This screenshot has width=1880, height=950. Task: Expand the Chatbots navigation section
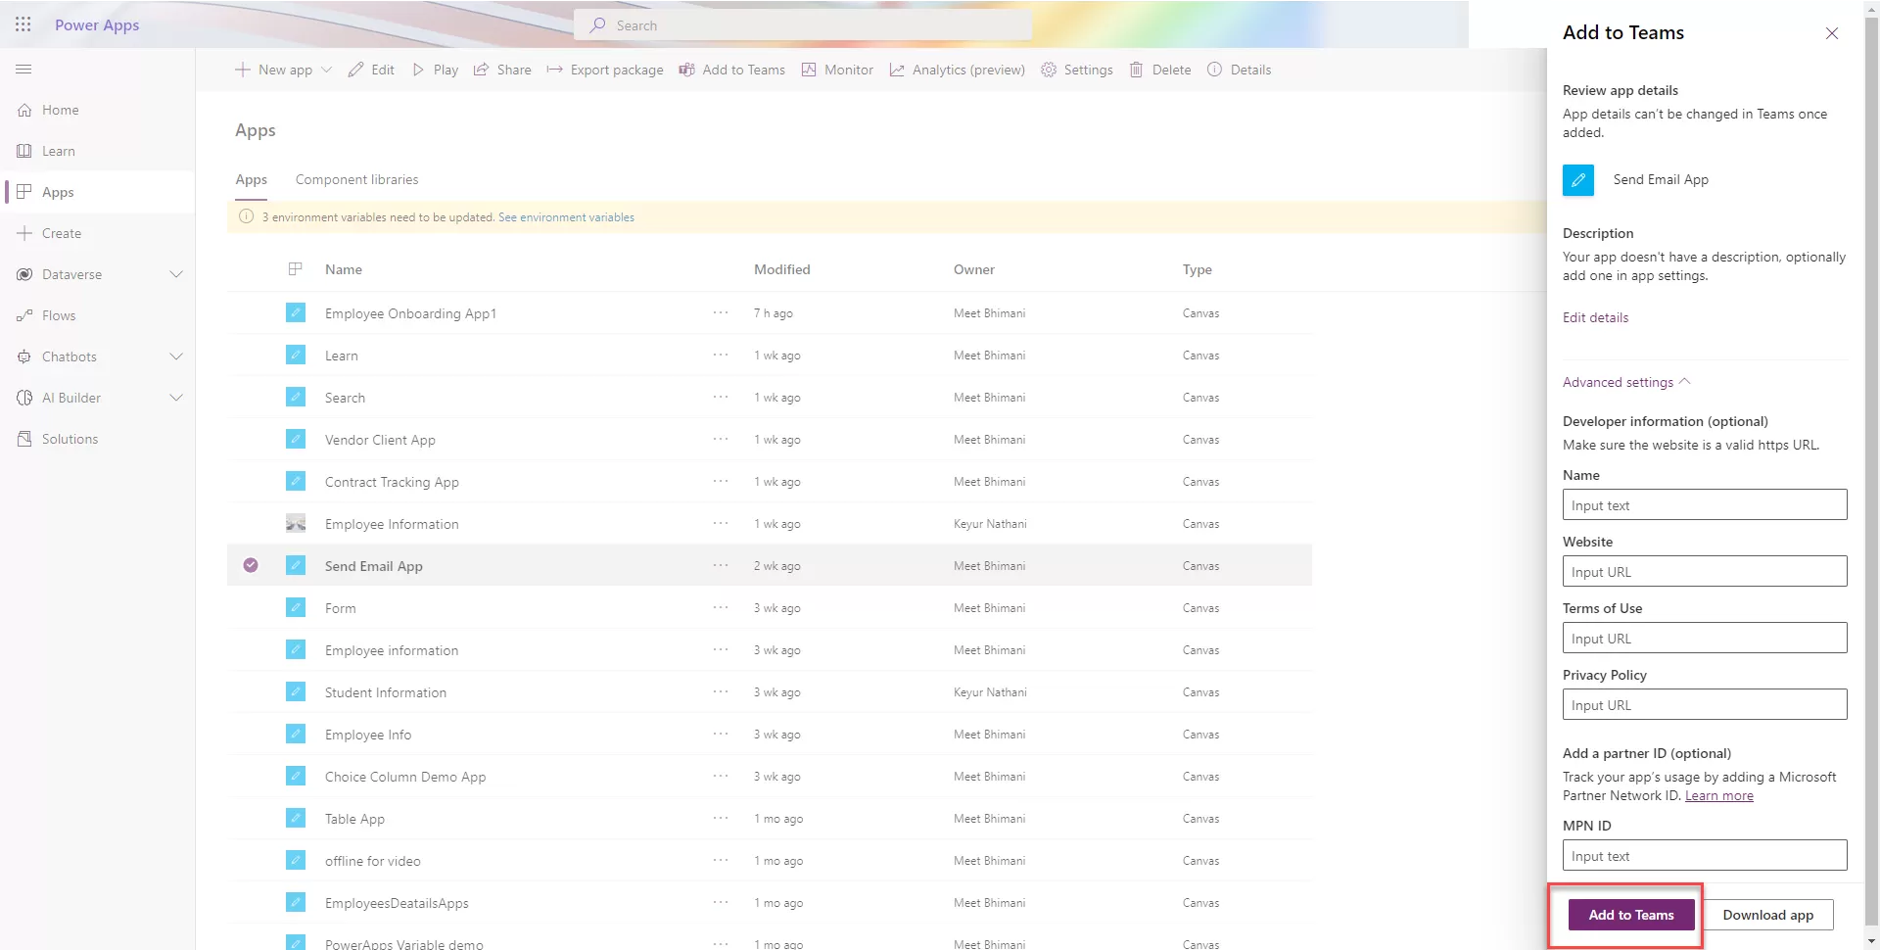point(176,356)
